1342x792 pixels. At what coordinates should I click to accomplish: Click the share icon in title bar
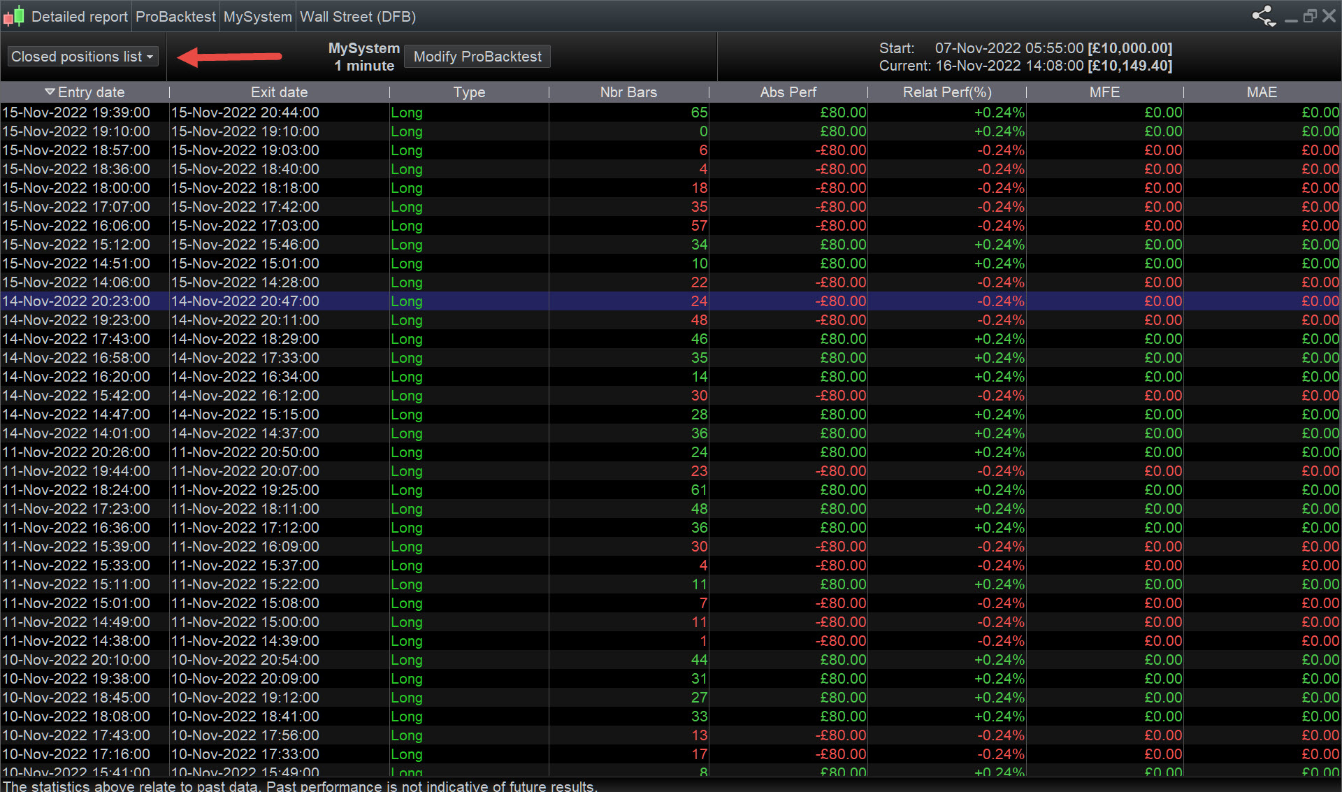pyautogui.click(x=1262, y=16)
